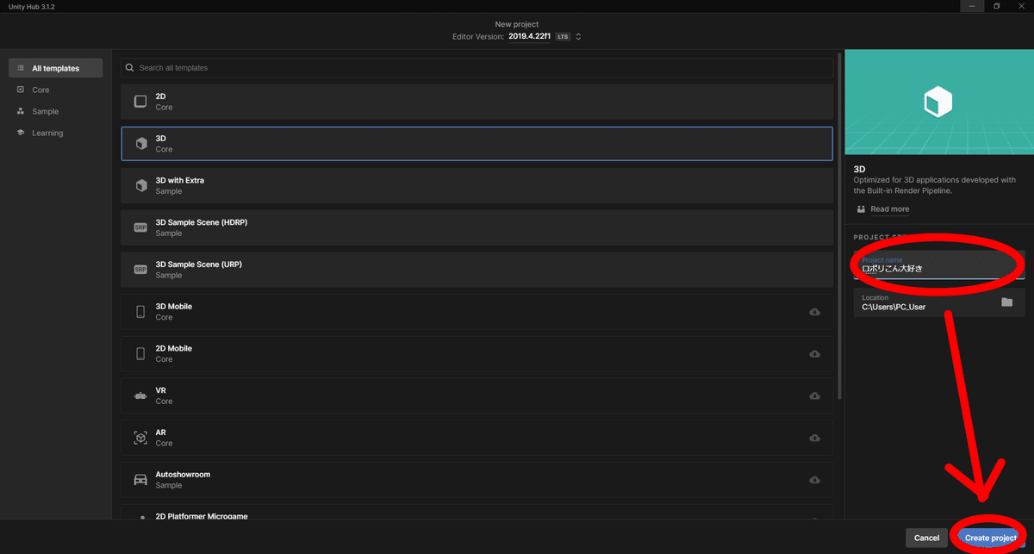
Task: Download the AR template via cloud icon
Action: point(814,439)
